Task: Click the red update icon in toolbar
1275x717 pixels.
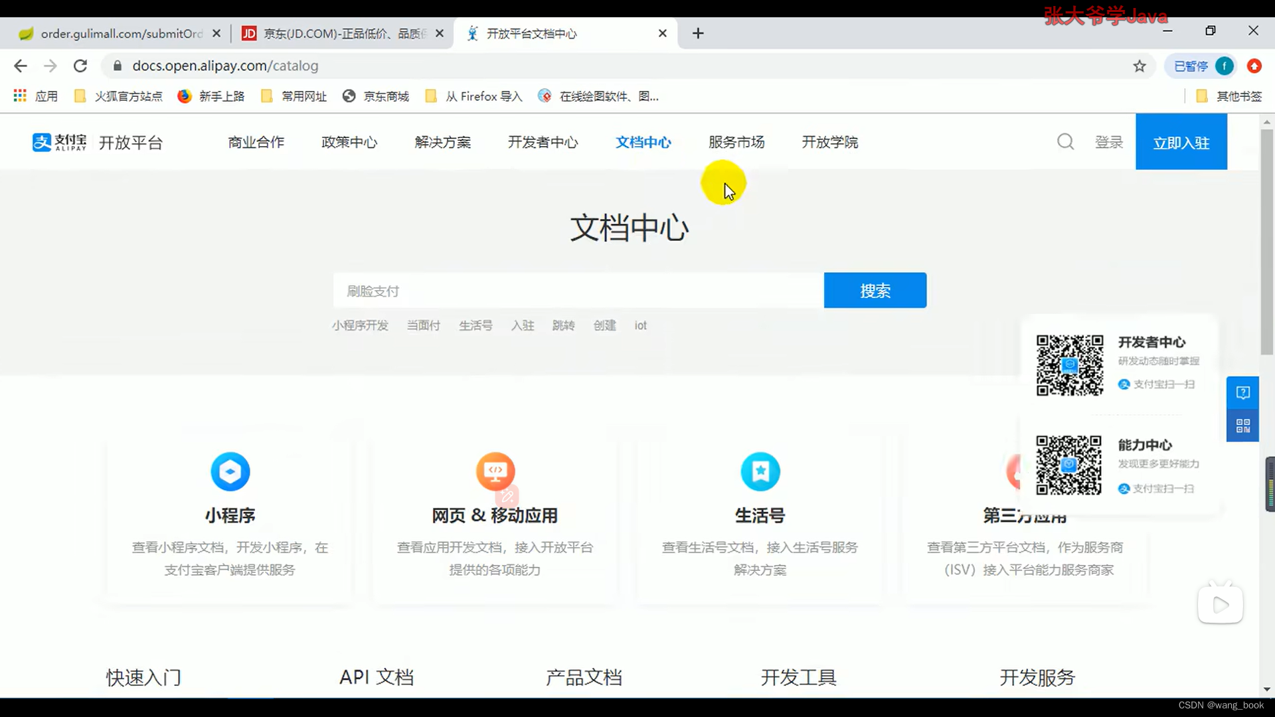Action: point(1254,66)
